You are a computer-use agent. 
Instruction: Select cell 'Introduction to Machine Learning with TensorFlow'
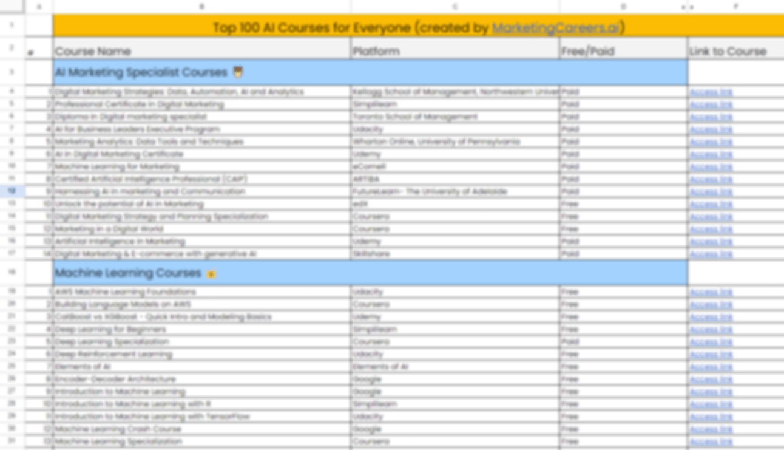coord(201,417)
